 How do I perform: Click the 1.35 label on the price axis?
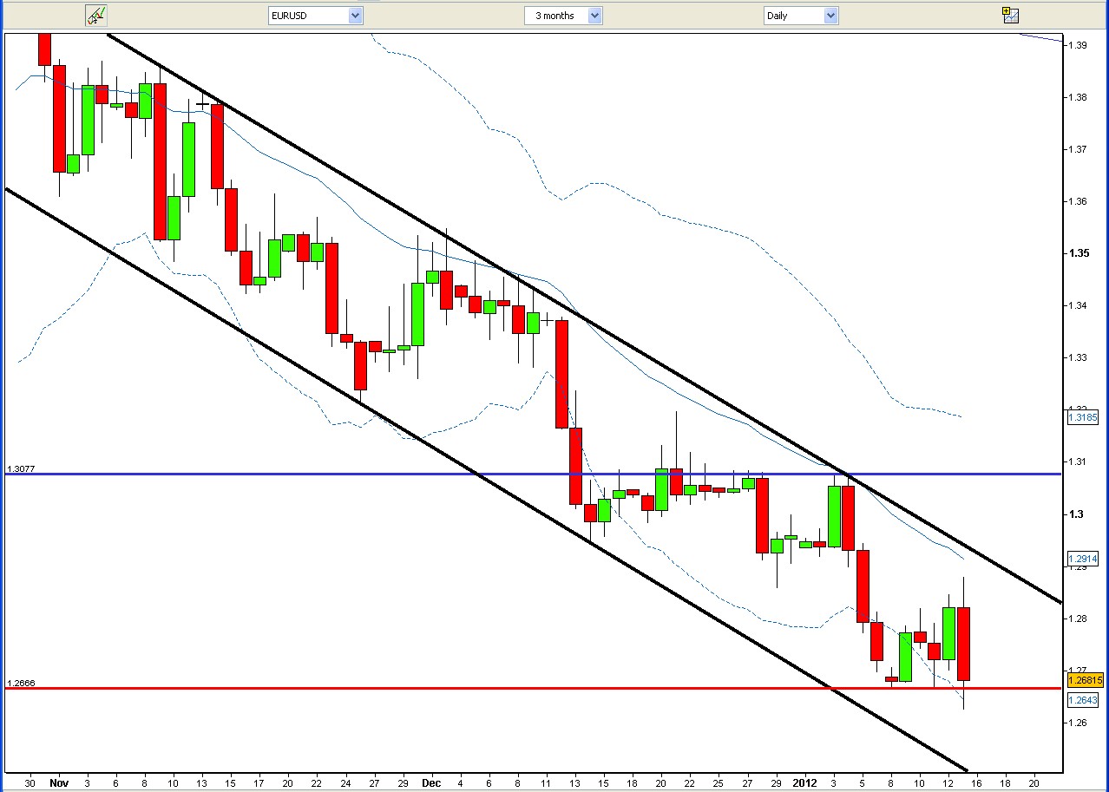[1079, 253]
